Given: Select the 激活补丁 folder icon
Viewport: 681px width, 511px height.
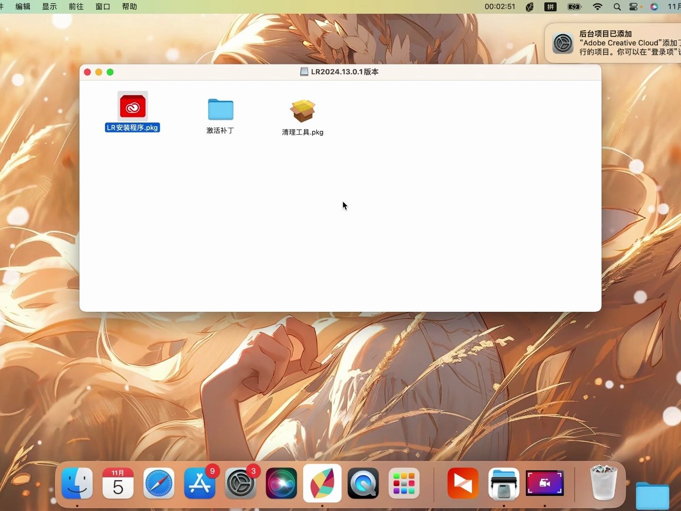Looking at the screenshot, I should coord(220,109).
